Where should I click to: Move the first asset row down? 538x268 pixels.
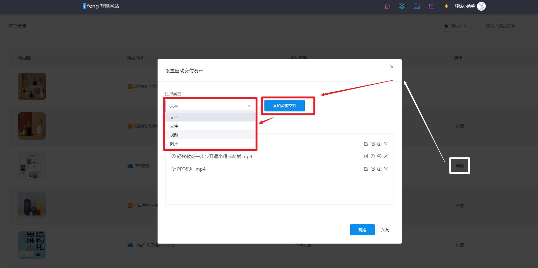pyautogui.click(x=379, y=144)
